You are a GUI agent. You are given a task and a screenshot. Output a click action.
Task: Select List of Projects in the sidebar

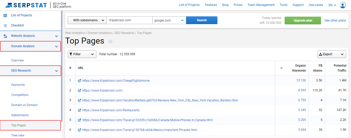[22, 15]
